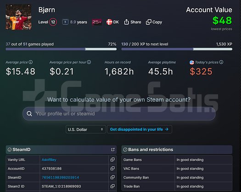Click the $0.21 price per hour value

(x=62, y=71)
